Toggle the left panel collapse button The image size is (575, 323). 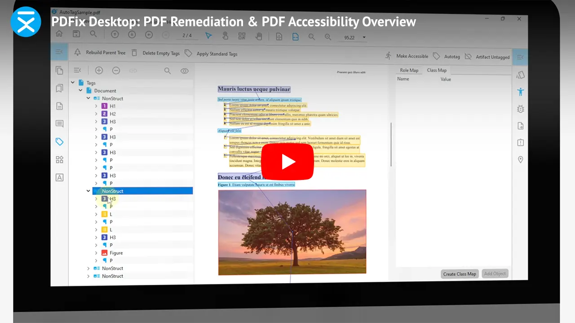pyautogui.click(x=59, y=52)
